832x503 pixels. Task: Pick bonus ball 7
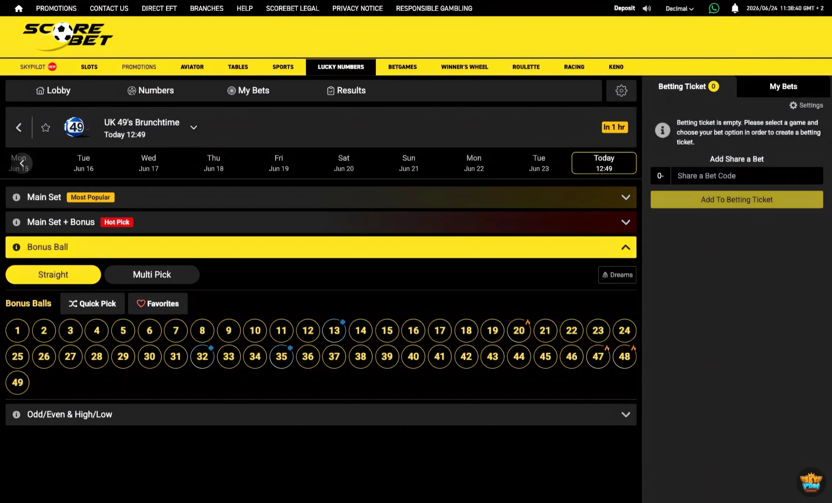point(176,331)
